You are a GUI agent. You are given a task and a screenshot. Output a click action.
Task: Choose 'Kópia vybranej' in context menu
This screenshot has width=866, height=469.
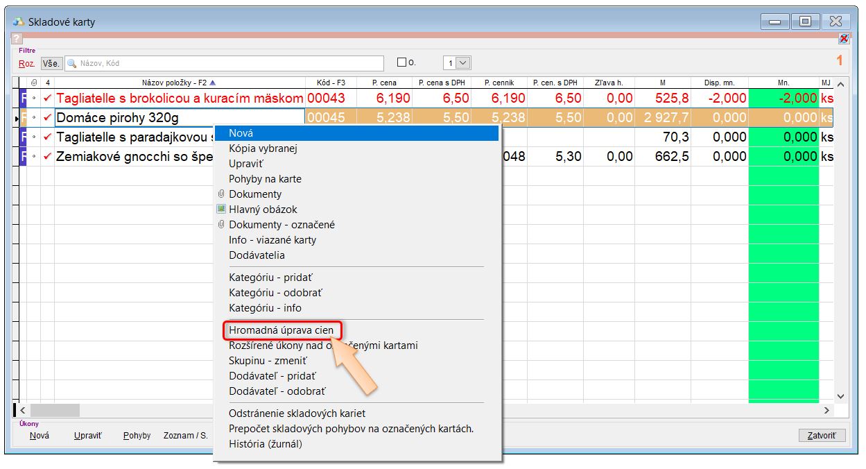point(263,148)
